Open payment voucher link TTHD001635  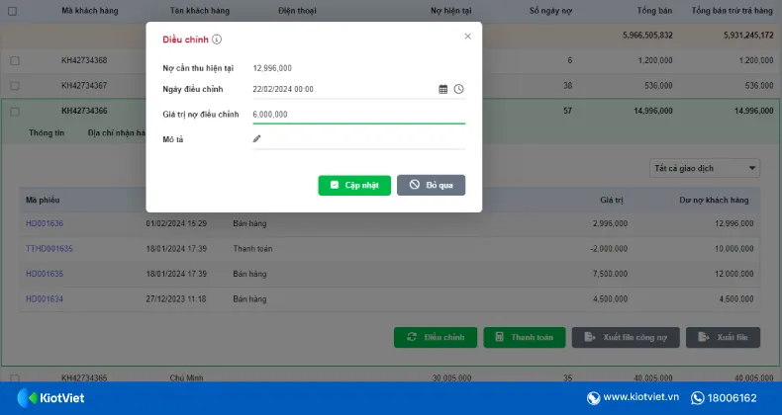49,249
